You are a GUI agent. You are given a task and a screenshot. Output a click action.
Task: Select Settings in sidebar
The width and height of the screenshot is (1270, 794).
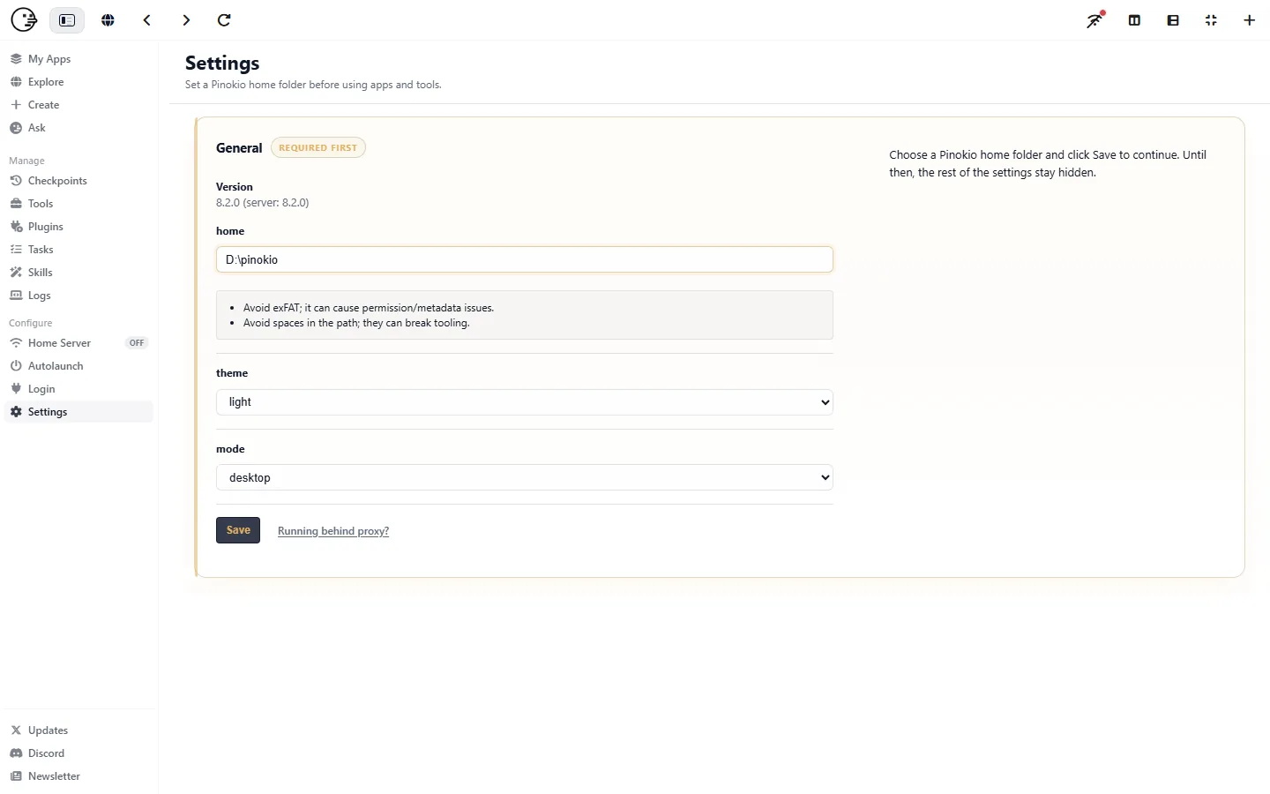(x=78, y=412)
